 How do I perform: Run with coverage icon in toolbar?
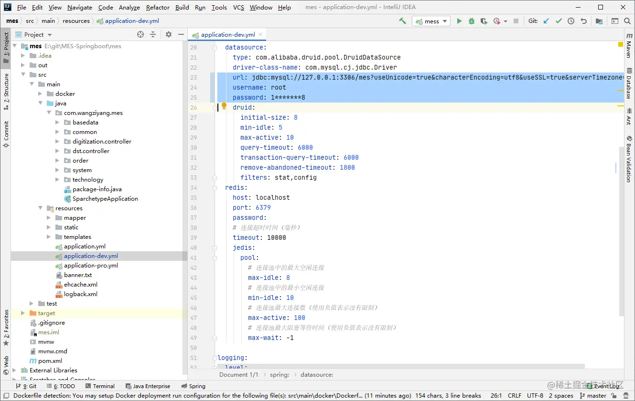coord(484,21)
